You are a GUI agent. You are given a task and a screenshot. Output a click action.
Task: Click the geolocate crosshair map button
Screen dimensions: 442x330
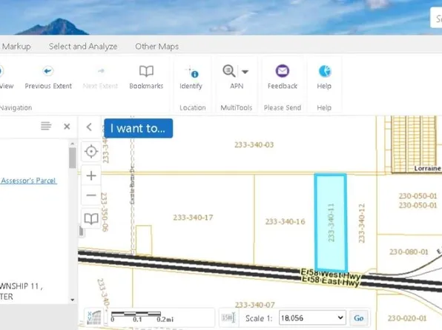91,152
